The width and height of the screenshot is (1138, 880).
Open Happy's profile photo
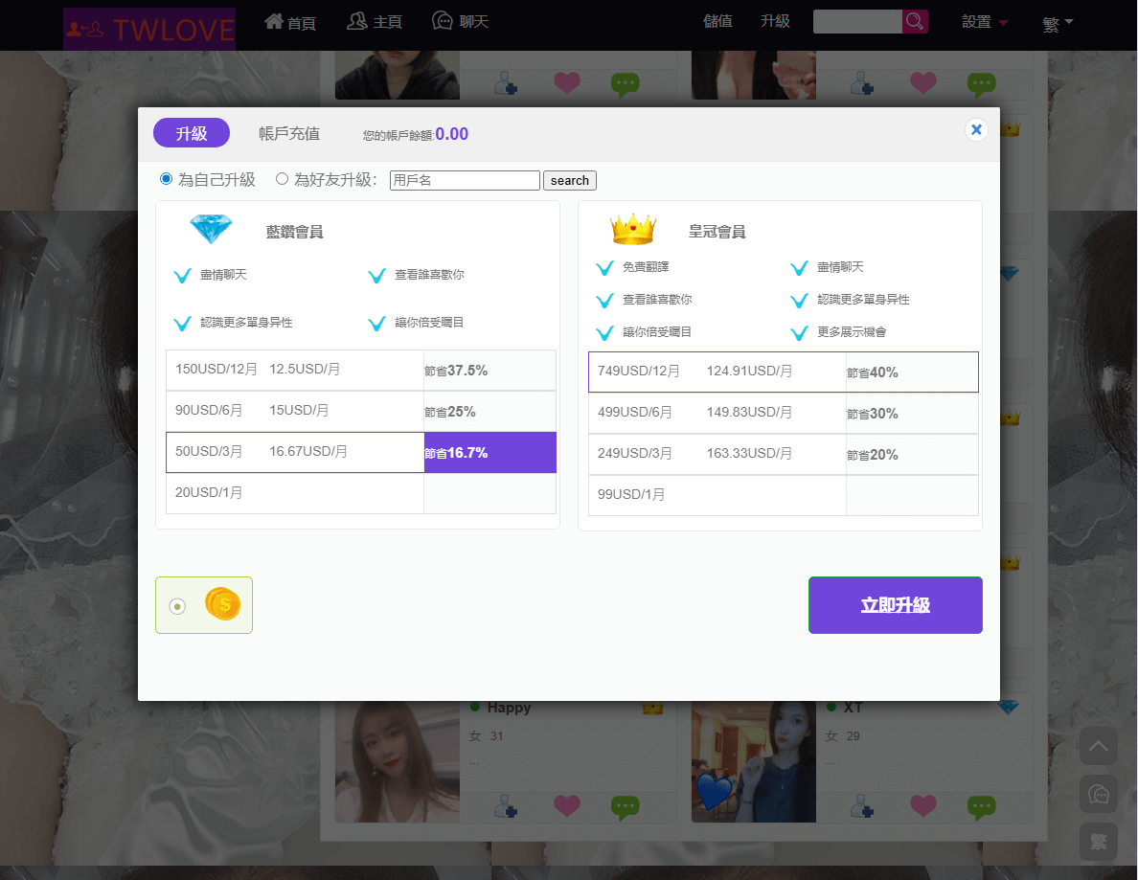[x=397, y=762]
